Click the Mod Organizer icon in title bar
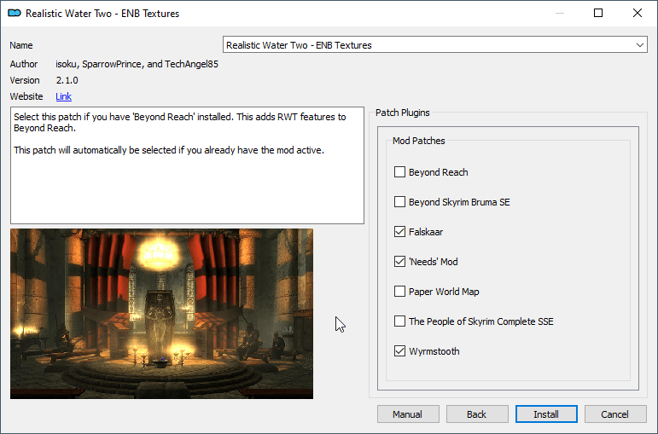 (x=15, y=13)
